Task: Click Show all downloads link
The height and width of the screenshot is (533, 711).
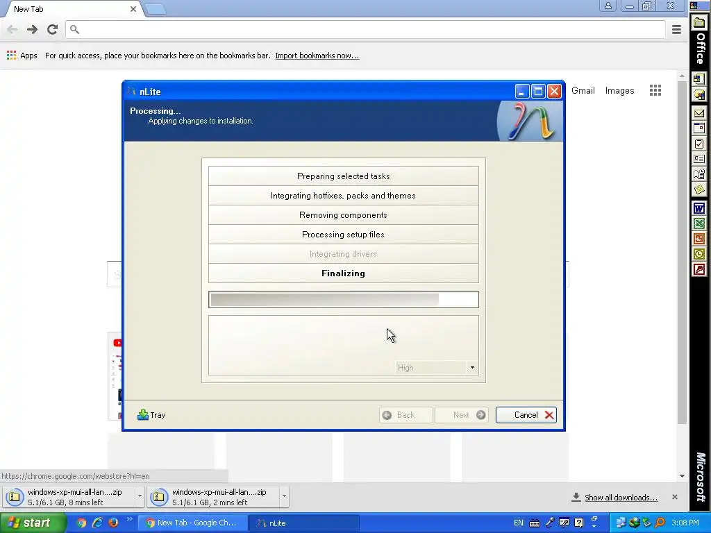Action: [x=621, y=497]
